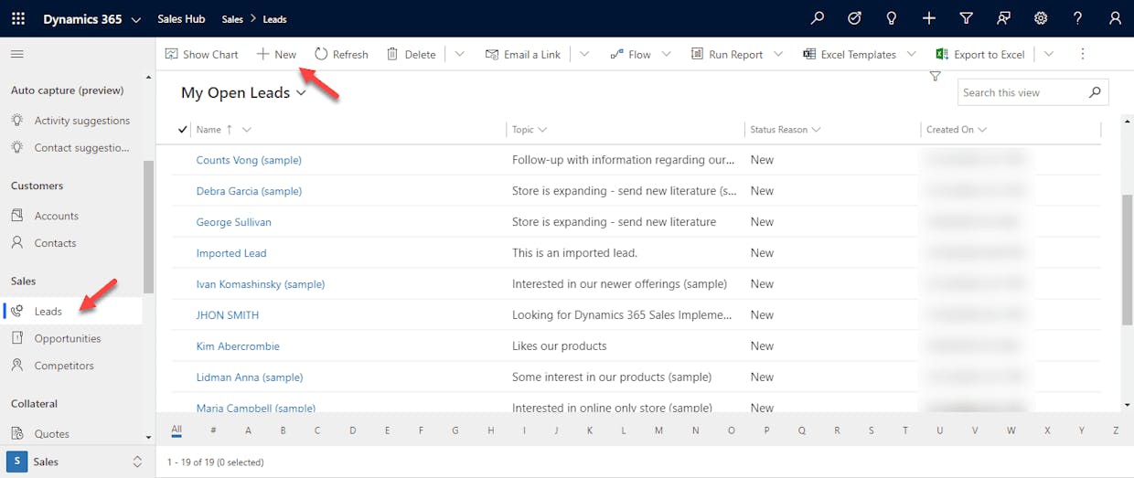1134x478 pixels.
Task: Open the Topic column header menu
Action: (x=530, y=130)
